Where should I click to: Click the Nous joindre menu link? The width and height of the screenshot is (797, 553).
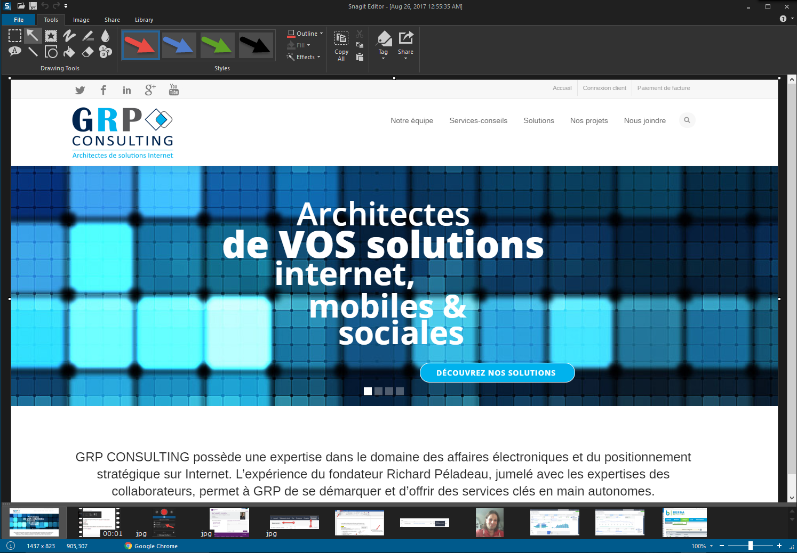click(x=645, y=120)
